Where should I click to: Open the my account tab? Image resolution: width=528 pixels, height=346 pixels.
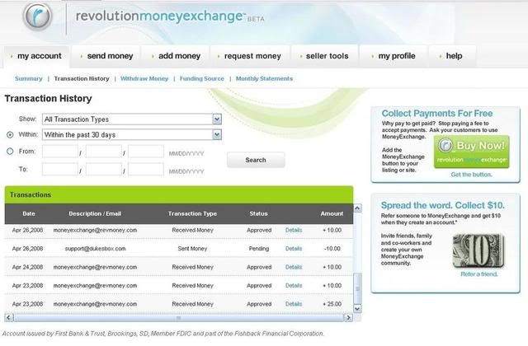pyautogui.click(x=36, y=56)
